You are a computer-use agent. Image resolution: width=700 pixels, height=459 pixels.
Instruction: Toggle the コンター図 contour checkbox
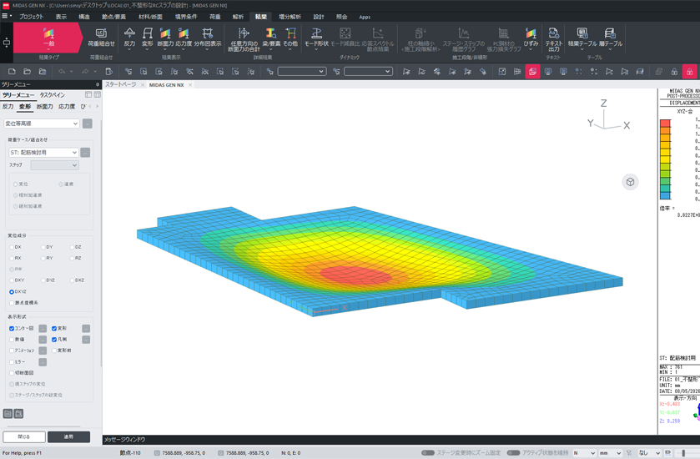pyautogui.click(x=12, y=329)
